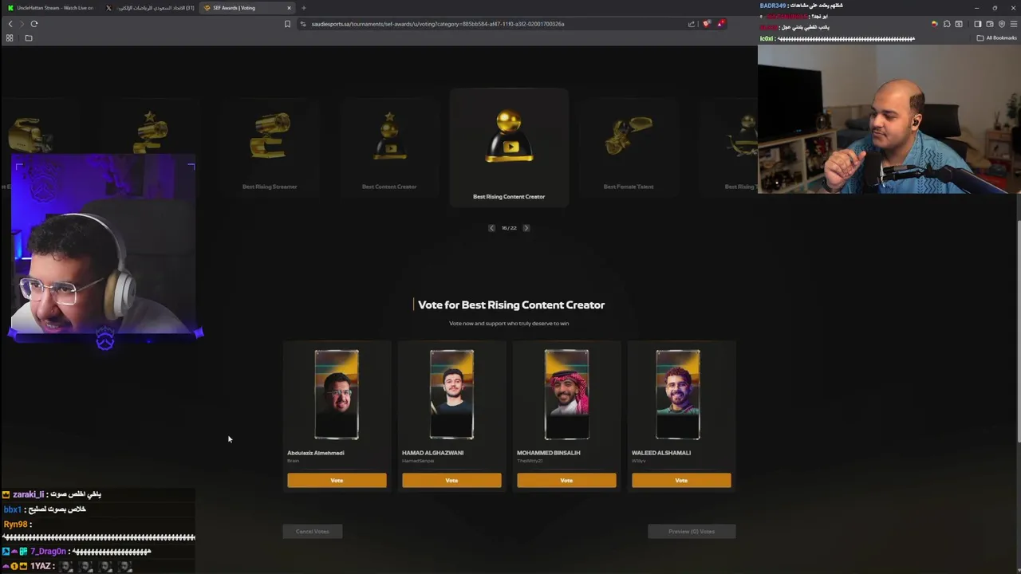The height and width of the screenshot is (574, 1021).
Task: Click the Best Rising Streamer trophy icon
Action: pos(270,134)
